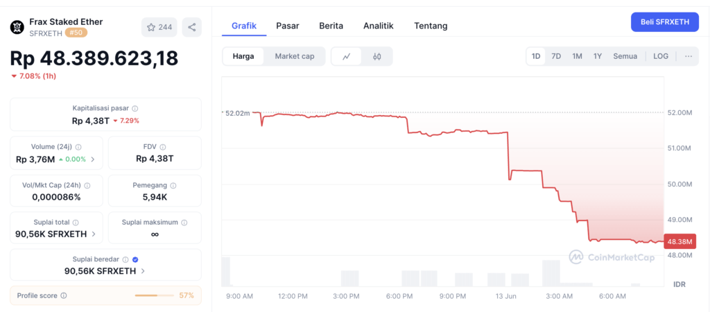Add coin to watchlist with star button

pos(159,27)
